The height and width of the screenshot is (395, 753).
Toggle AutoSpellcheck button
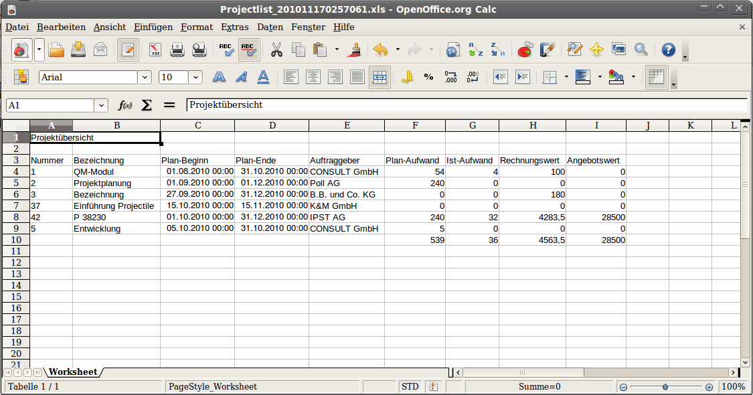point(248,50)
